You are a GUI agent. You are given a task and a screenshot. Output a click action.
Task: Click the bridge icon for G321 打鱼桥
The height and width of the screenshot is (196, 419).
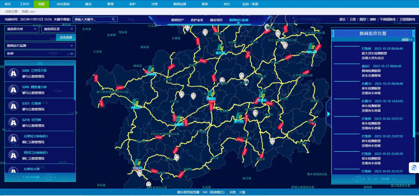click(x=13, y=106)
